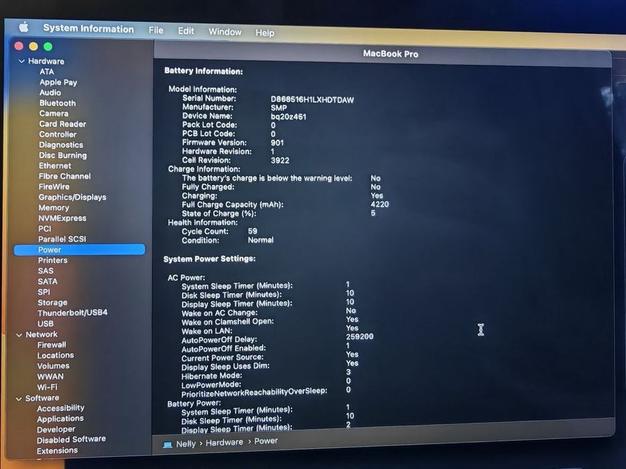Select NVMExpress in the sidebar
Screen dimensions: 626x469
pos(62,218)
